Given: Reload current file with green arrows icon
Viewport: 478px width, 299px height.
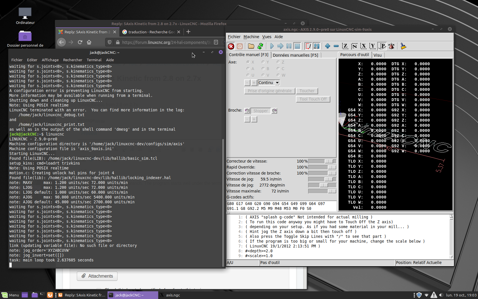Looking at the screenshot, I should [x=260, y=46].
